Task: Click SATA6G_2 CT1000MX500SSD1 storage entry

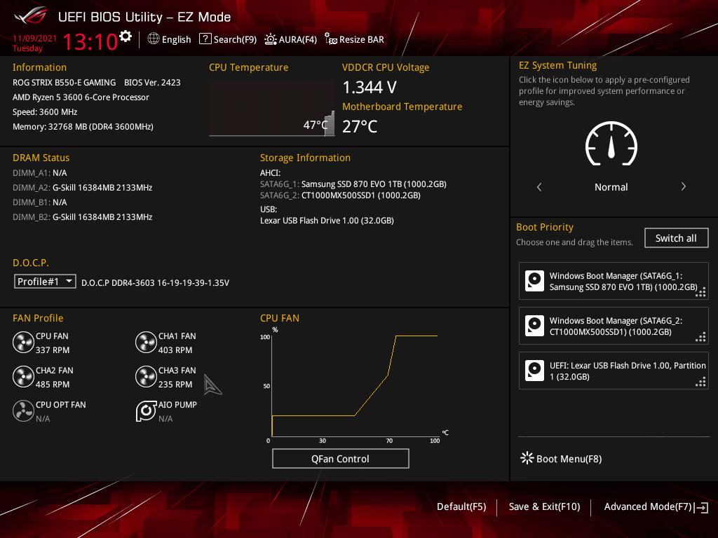Action: [x=340, y=195]
